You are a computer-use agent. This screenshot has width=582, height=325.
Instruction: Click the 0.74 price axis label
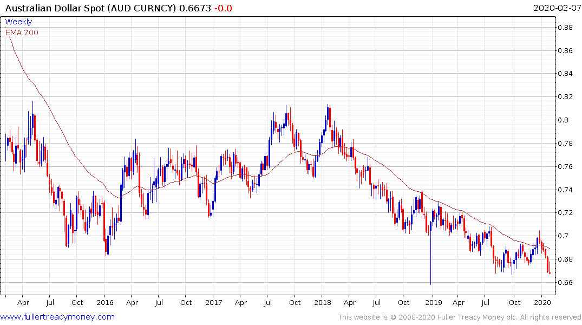point(565,190)
